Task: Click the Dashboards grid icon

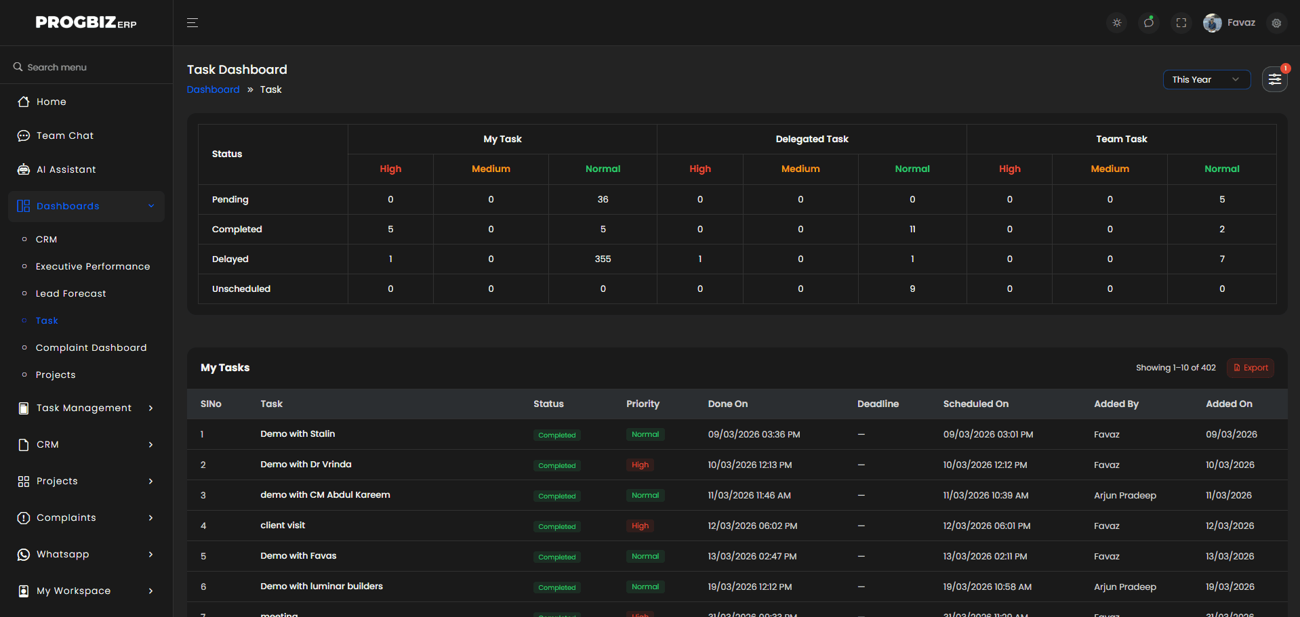Action: pyautogui.click(x=24, y=206)
